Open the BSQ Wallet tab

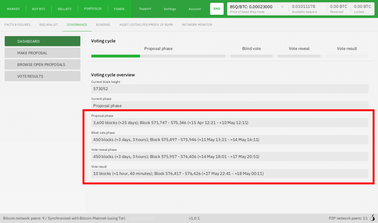tap(49, 25)
